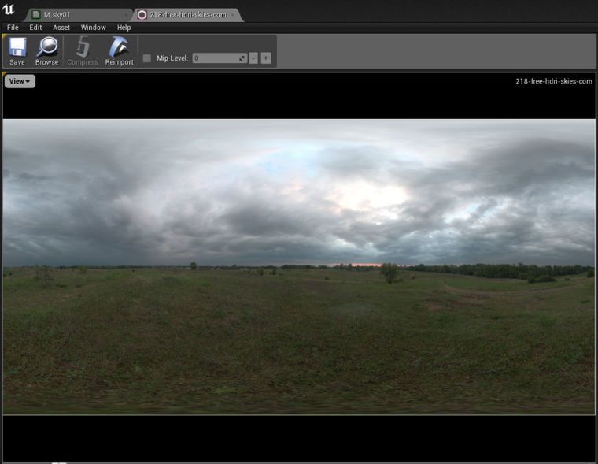Click the Unreal Engine logo icon
Image resolution: width=598 pixels, height=464 pixels.
8,9
